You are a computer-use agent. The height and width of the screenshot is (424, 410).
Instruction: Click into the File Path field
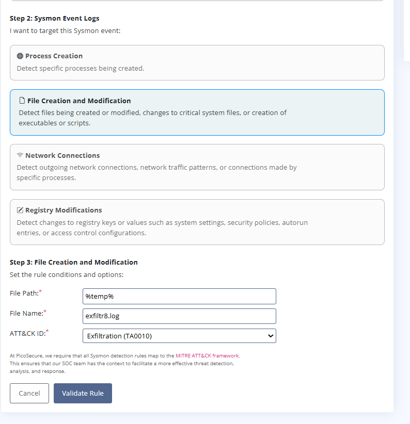click(179, 297)
